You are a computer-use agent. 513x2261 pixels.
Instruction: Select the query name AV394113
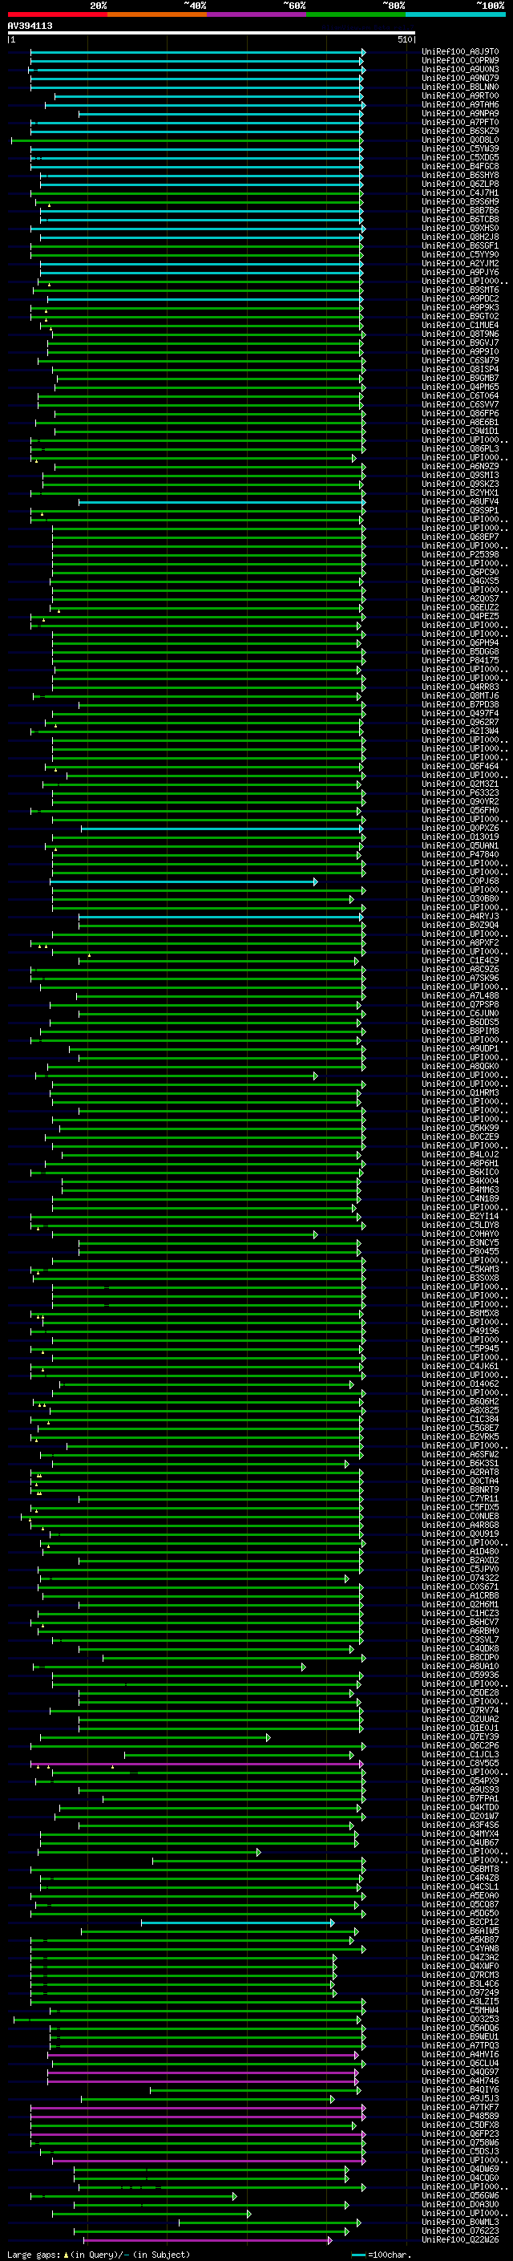point(30,26)
